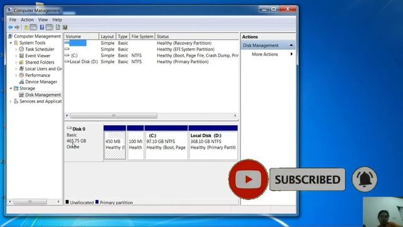The height and width of the screenshot is (227, 403).
Task: Click the volume list scroll-left arrow
Action: tap(67, 116)
